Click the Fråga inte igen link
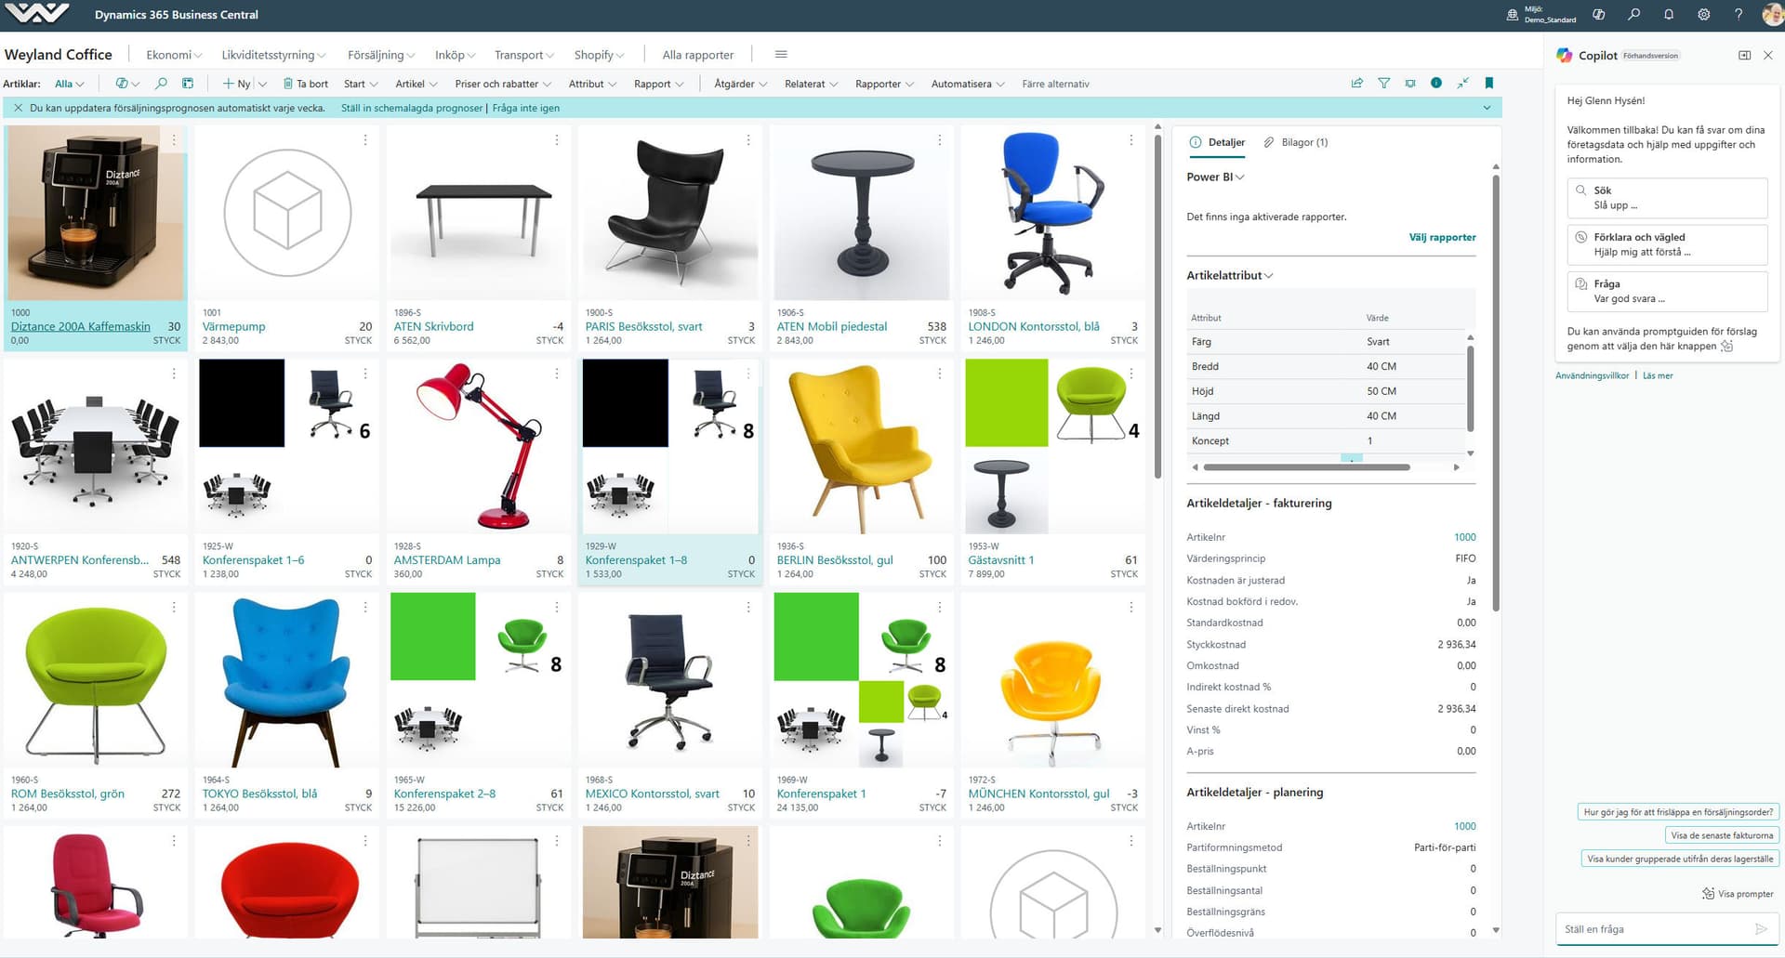Viewport: 1785px width, 958px height. 526,108
